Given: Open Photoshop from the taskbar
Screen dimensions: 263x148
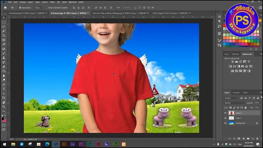Looking at the screenshot, I should (55, 144).
